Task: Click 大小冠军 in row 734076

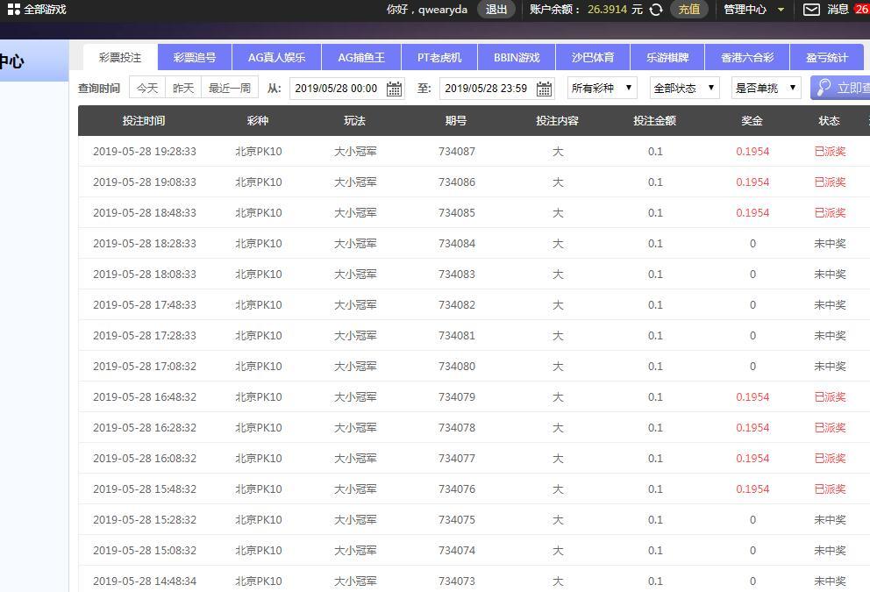Action: click(355, 489)
